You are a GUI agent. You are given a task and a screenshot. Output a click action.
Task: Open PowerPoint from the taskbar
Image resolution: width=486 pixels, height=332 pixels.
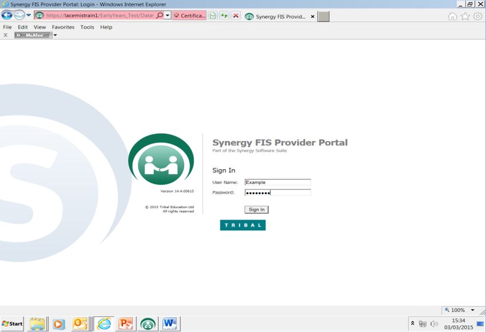click(x=126, y=324)
